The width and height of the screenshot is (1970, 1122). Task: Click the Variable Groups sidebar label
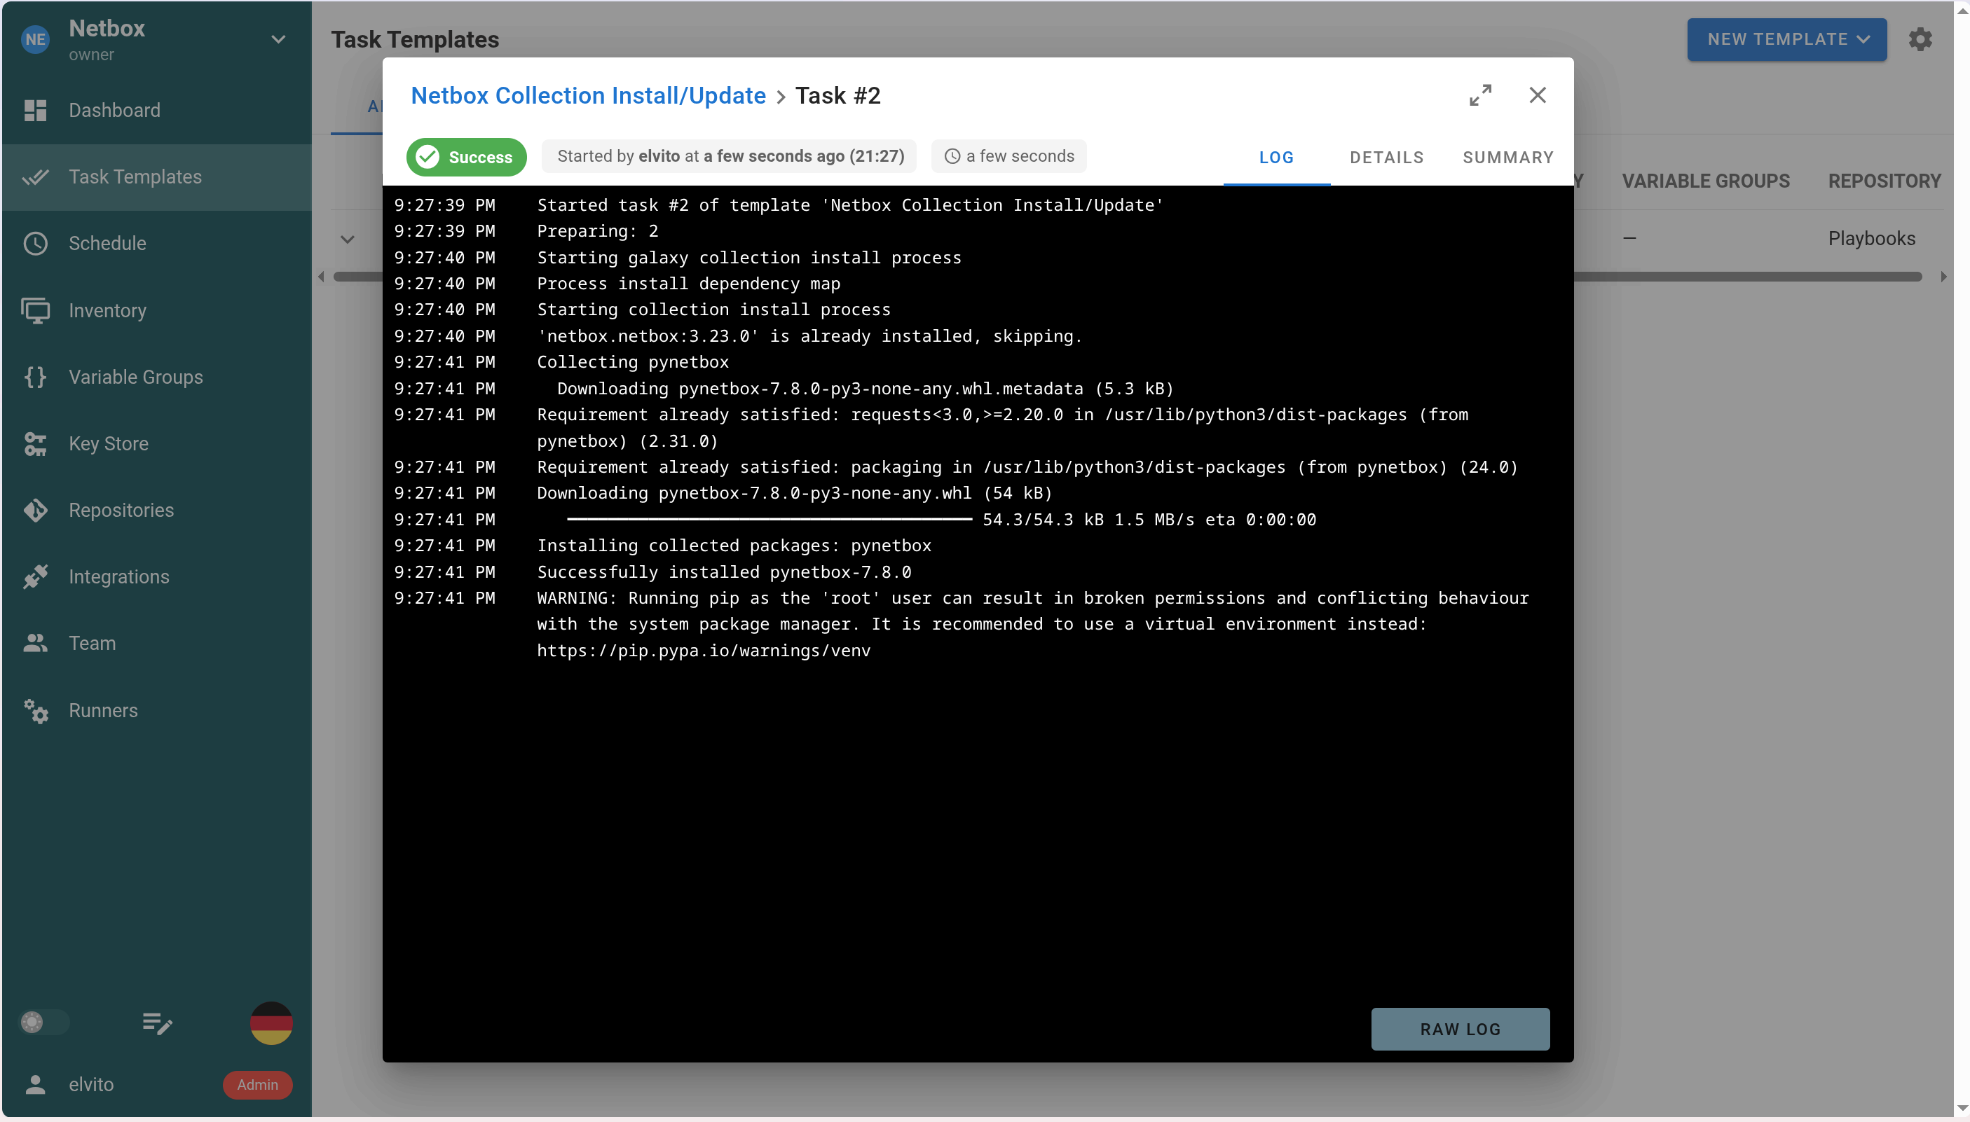136,377
